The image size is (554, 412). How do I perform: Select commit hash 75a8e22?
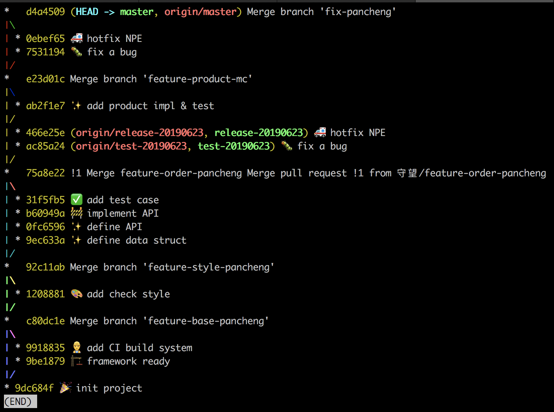(x=45, y=173)
